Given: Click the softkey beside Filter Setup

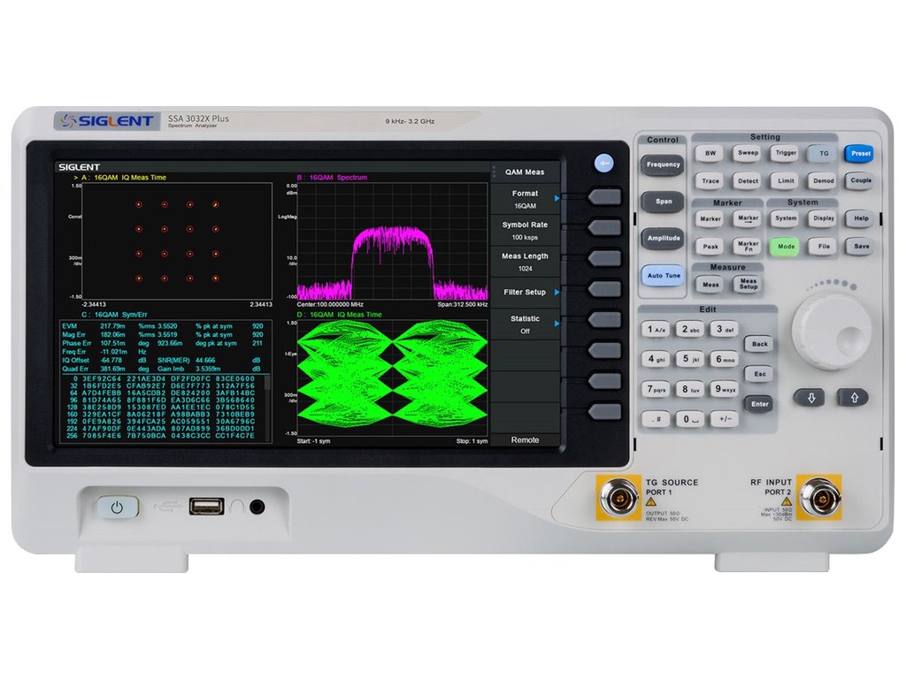Looking at the screenshot, I should point(604,289).
